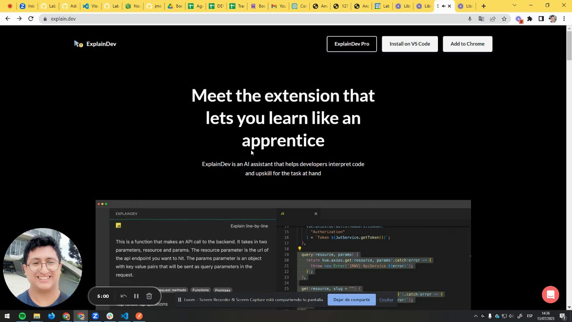
Task: Go back to the previous page
Action: tap(8, 19)
